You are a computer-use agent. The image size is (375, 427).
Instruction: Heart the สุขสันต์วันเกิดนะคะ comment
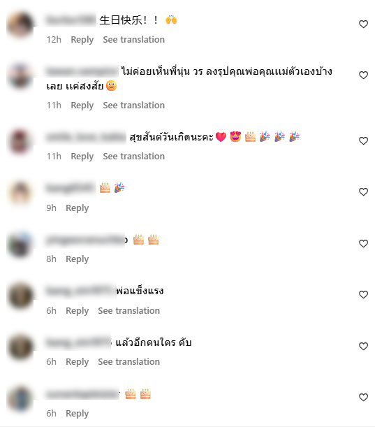[363, 140]
